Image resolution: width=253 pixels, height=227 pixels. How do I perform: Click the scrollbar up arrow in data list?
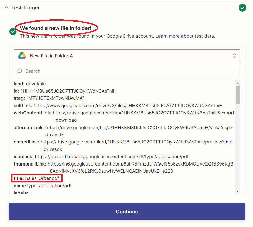pyautogui.click(x=238, y=83)
